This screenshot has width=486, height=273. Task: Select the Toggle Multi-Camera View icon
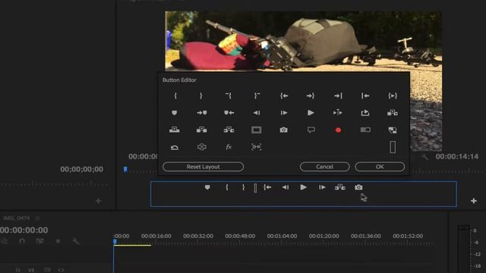(365, 130)
